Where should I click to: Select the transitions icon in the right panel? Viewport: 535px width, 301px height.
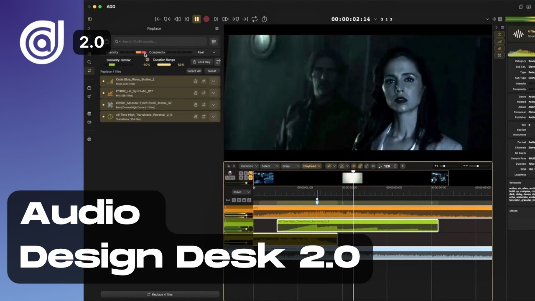[x=499, y=34]
